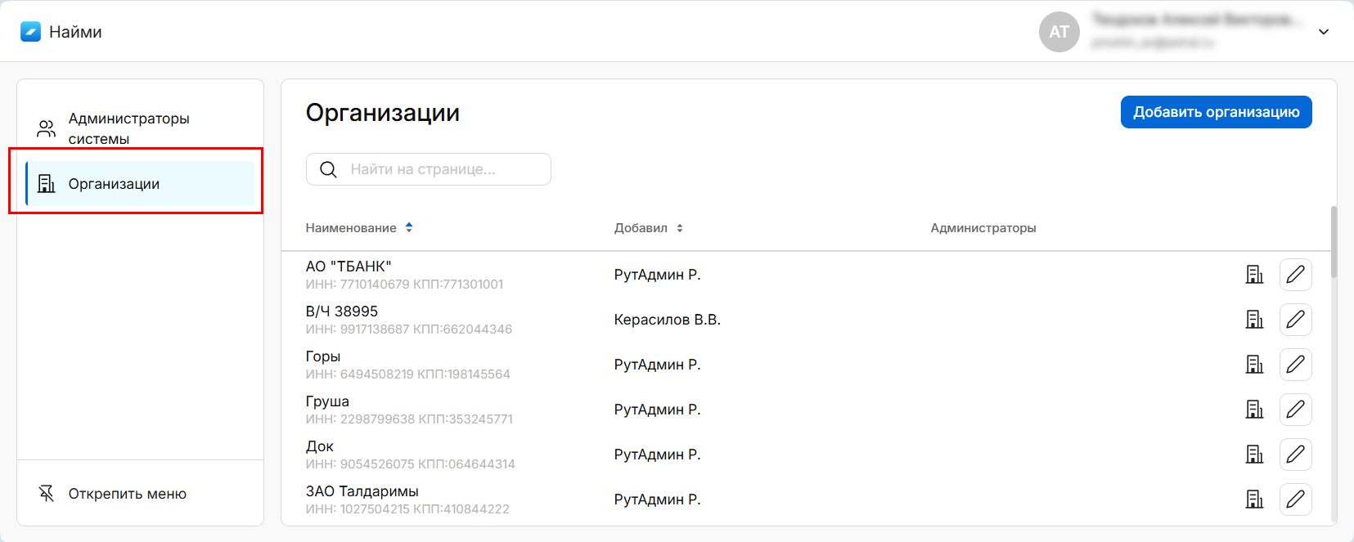Viewport: 1354px width, 542px height.
Task: Expand the user account dropdown chevron
Action: pyautogui.click(x=1323, y=32)
